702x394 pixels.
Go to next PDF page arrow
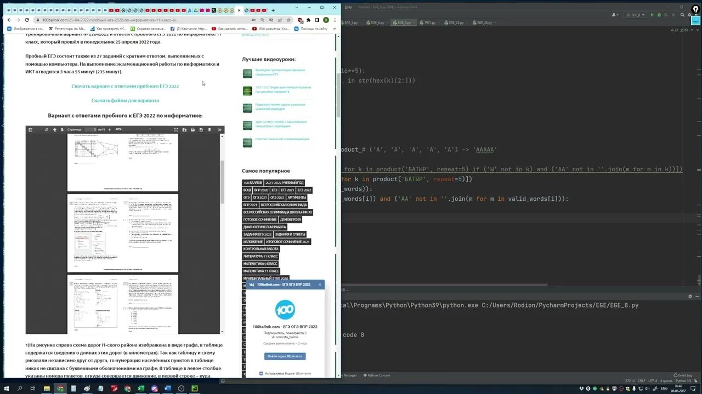point(62,130)
